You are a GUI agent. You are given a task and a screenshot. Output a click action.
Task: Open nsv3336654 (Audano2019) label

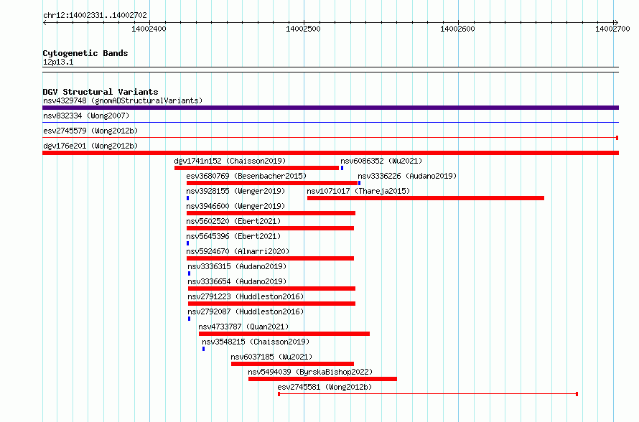click(x=237, y=281)
